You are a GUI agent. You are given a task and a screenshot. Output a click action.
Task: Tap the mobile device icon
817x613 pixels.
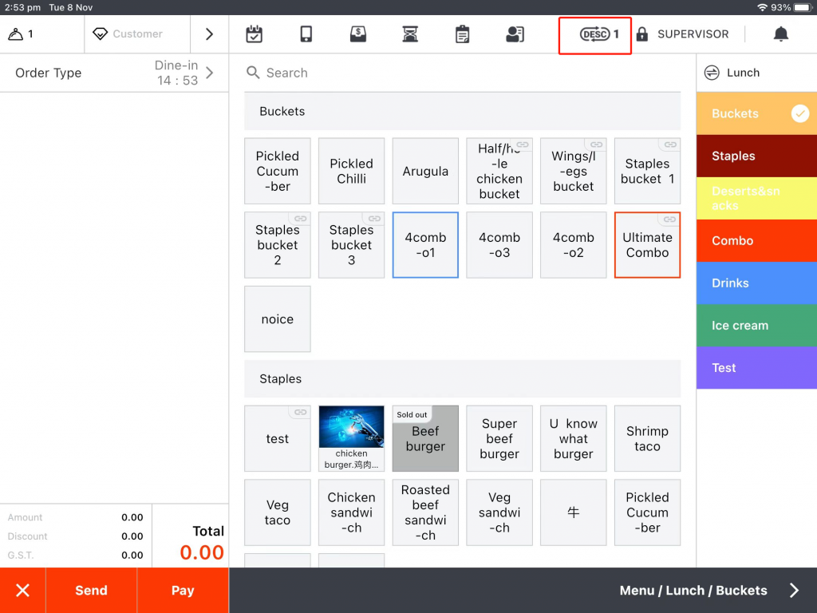coord(306,34)
